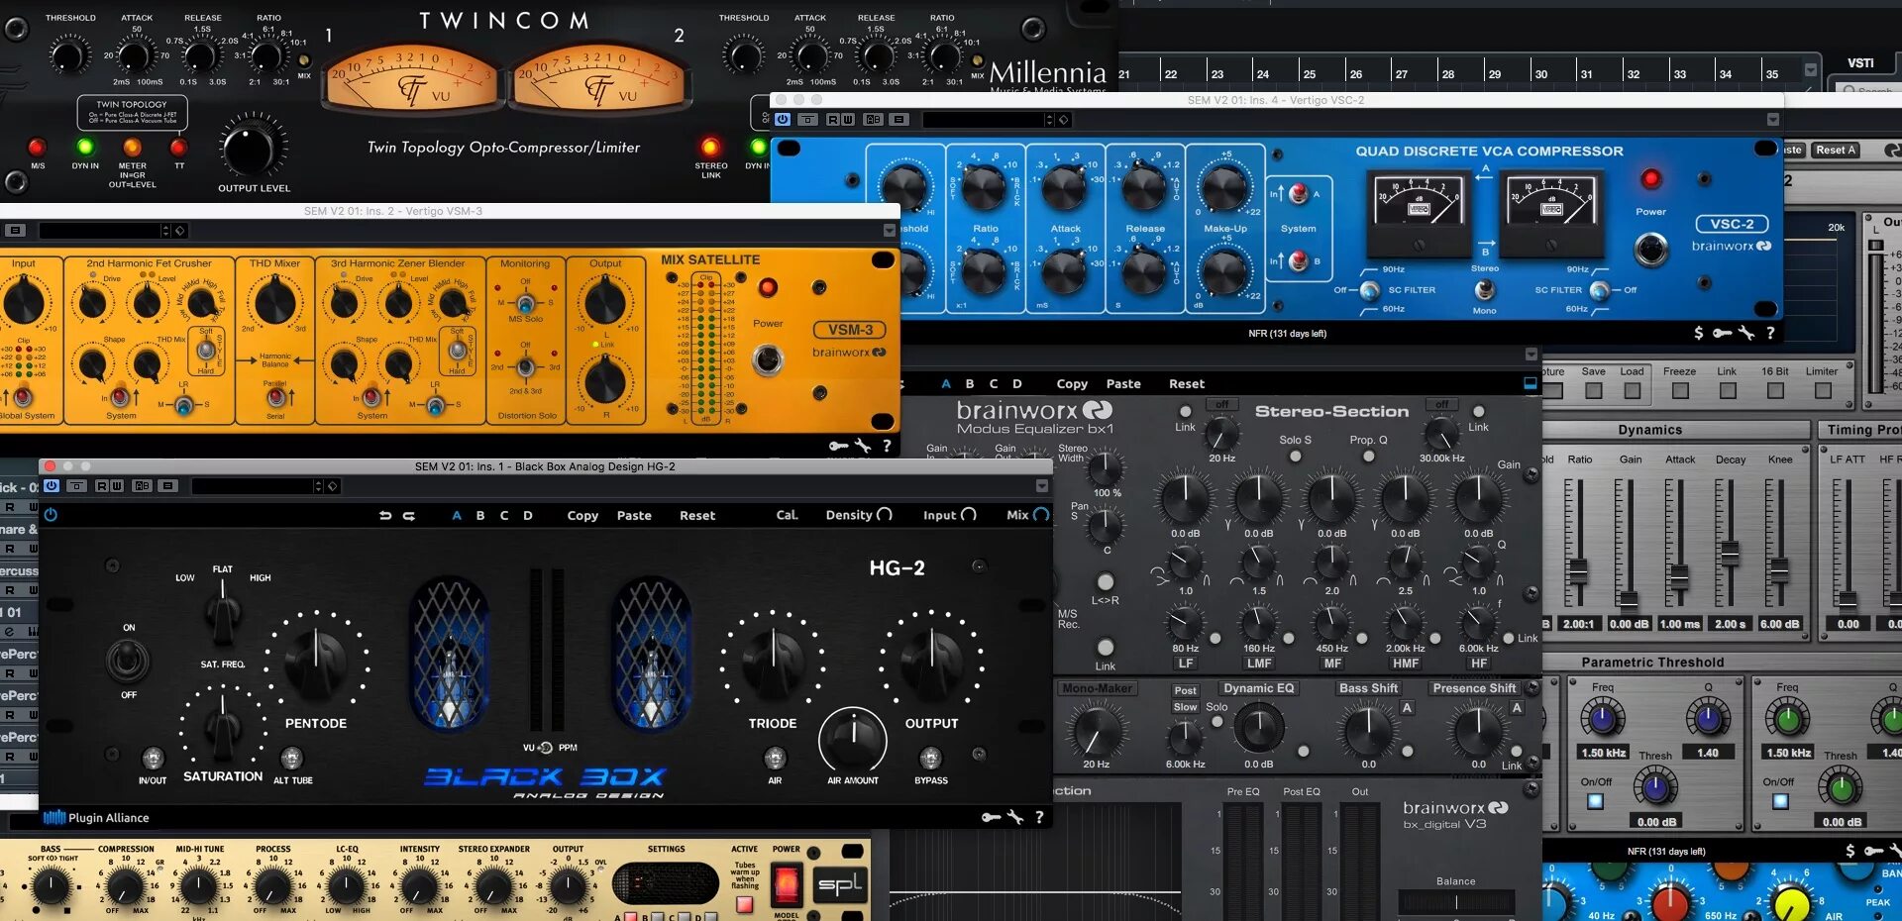The width and height of the screenshot is (1902, 921).
Task: Toggle the AIR button on HG-2
Action: tap(775, 759)
